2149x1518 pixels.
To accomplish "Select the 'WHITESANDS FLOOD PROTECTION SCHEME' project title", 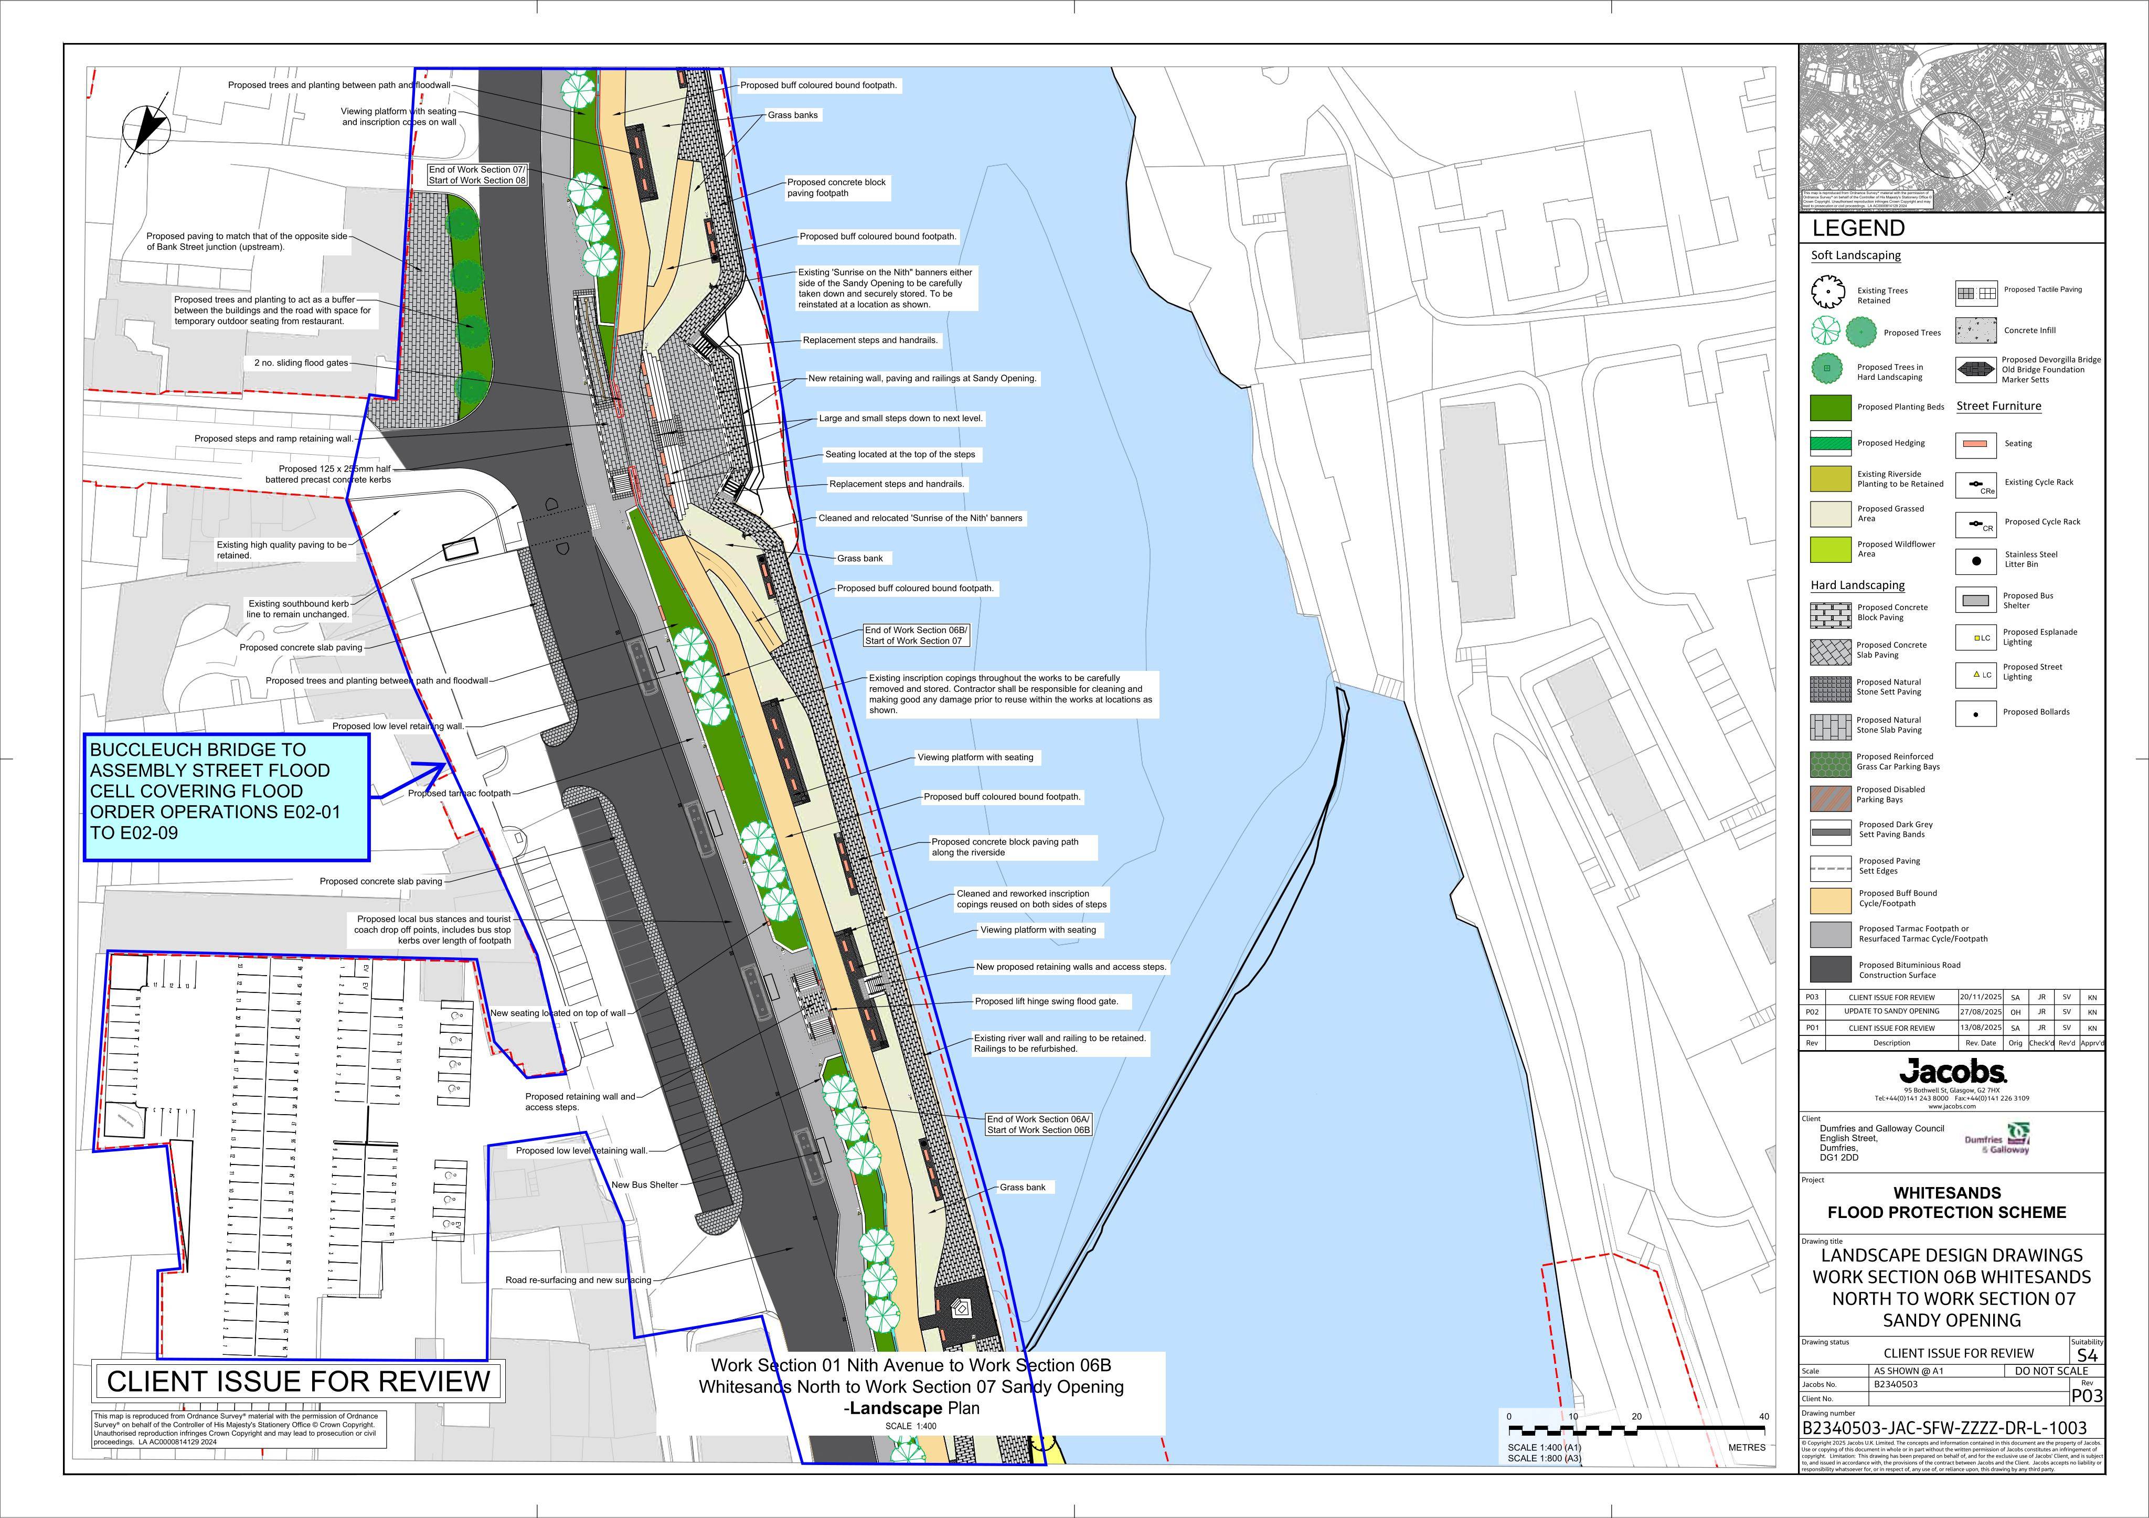I will coord(1947,1203).
